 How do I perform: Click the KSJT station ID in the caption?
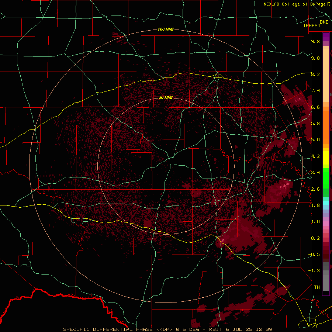(216, 329)
